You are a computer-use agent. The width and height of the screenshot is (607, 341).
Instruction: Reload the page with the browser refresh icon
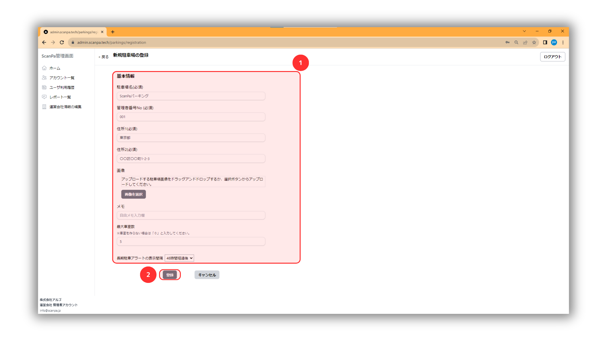[x=62, y=42]
